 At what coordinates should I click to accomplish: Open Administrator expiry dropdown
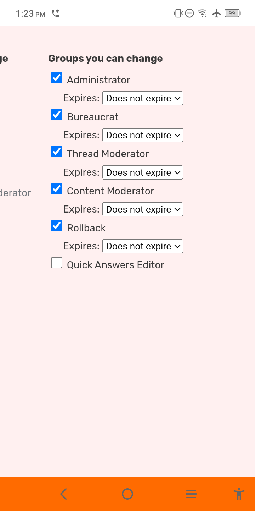point(143,98)
